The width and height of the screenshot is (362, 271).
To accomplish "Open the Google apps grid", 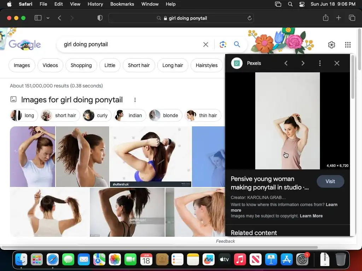I will pyautogui.click(x=348, y=45).
